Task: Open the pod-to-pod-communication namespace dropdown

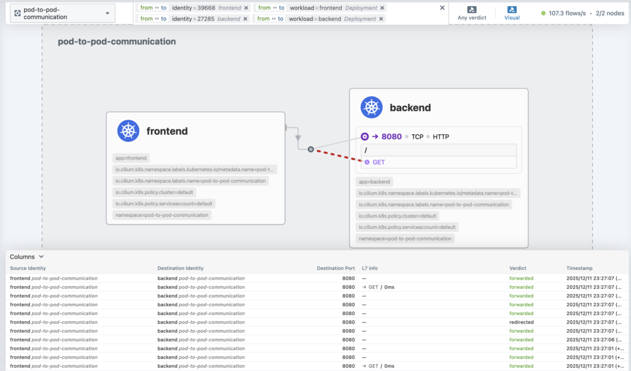Action: point(63,13)
